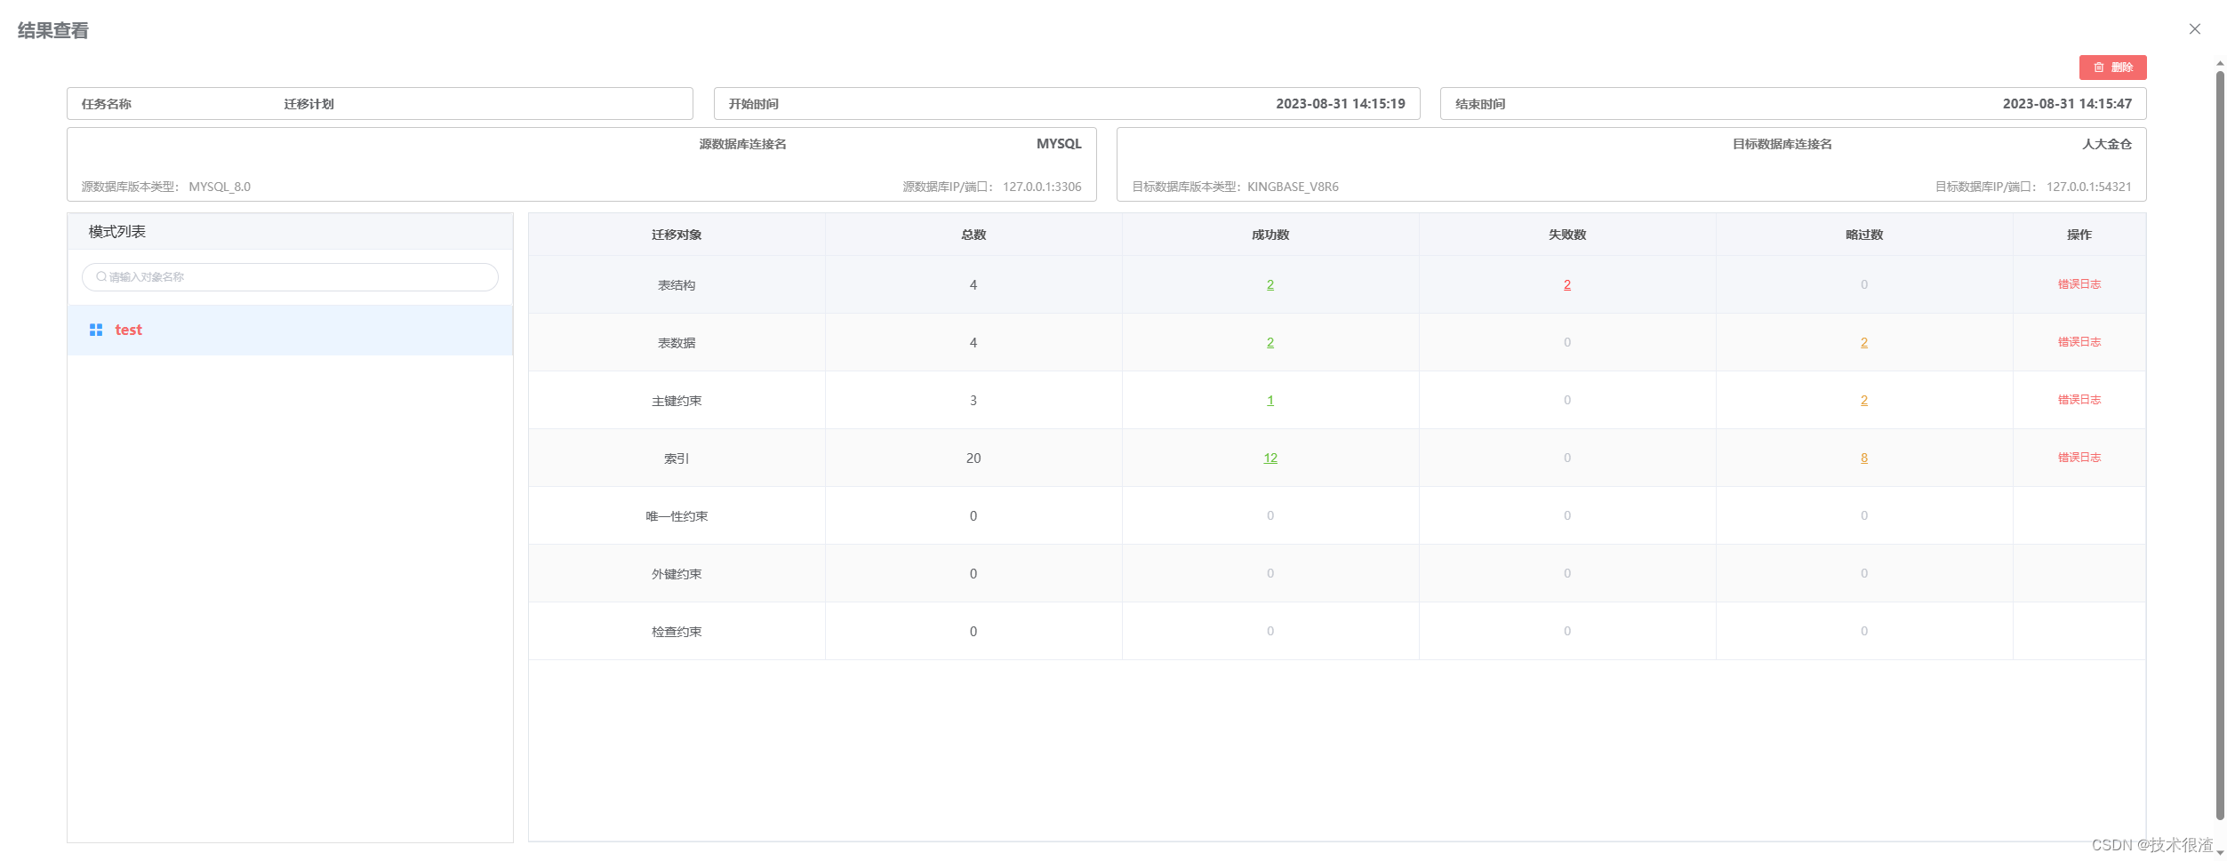
Task: Click the source address 127.0.0.1:3306
Action: coord(1042,187)
